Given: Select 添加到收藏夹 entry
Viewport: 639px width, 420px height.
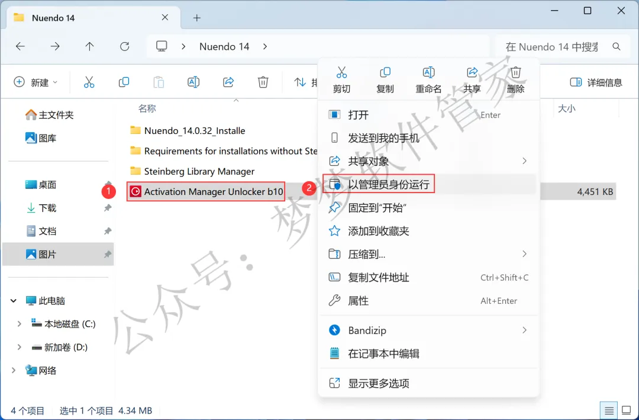Looking at the screenshot, I should coord(429,231).
